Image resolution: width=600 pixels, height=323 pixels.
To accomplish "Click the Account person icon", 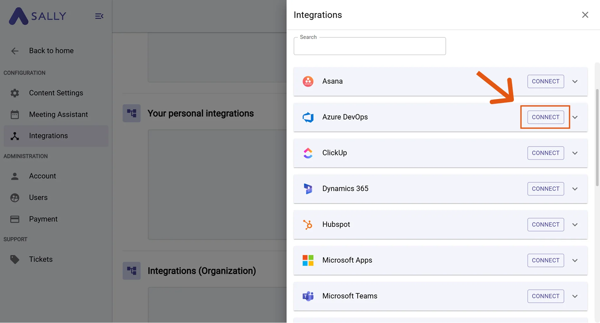I will click(x=15, y=176).
